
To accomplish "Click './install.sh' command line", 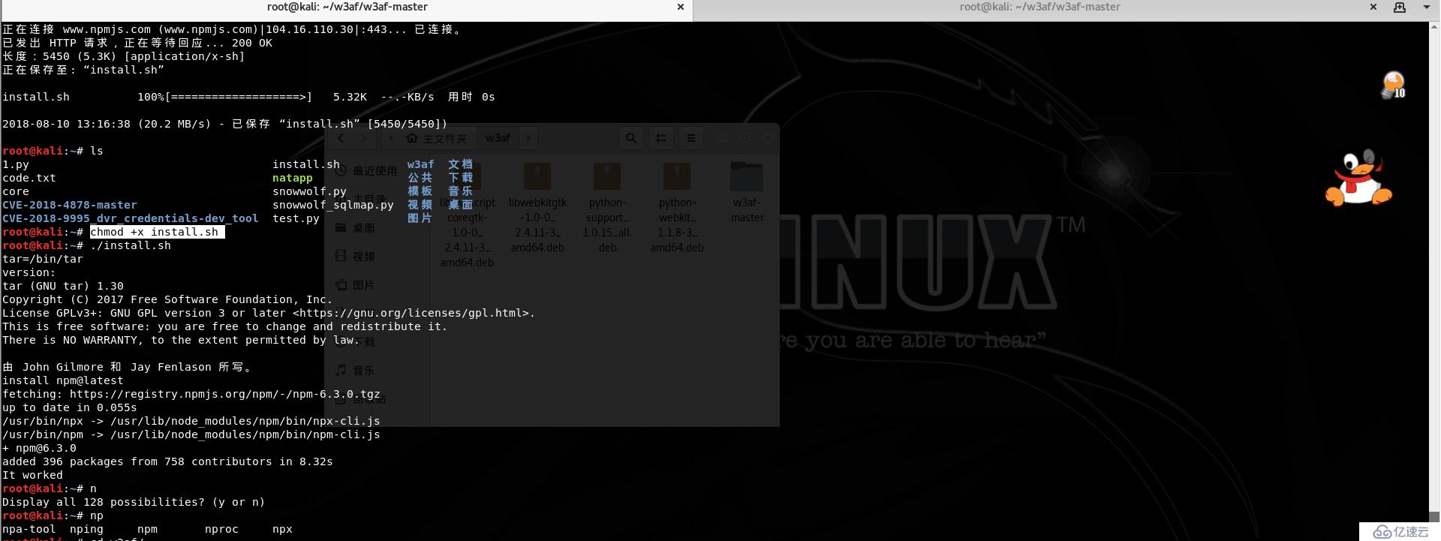I will (x=131, y=245).
